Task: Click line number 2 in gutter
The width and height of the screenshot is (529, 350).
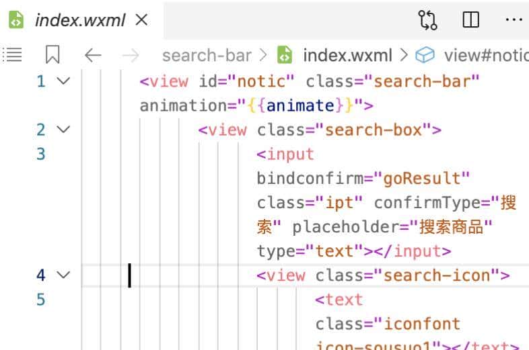Action: 41,130
